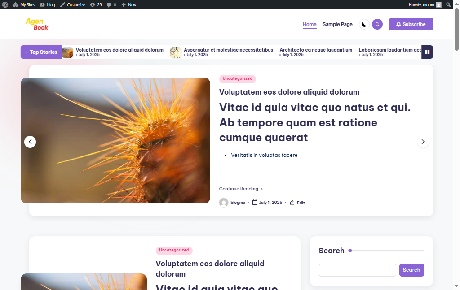The image size is (460, 290).
Task: Expand the New menu in the admin bar
Action: pos(128,4)
